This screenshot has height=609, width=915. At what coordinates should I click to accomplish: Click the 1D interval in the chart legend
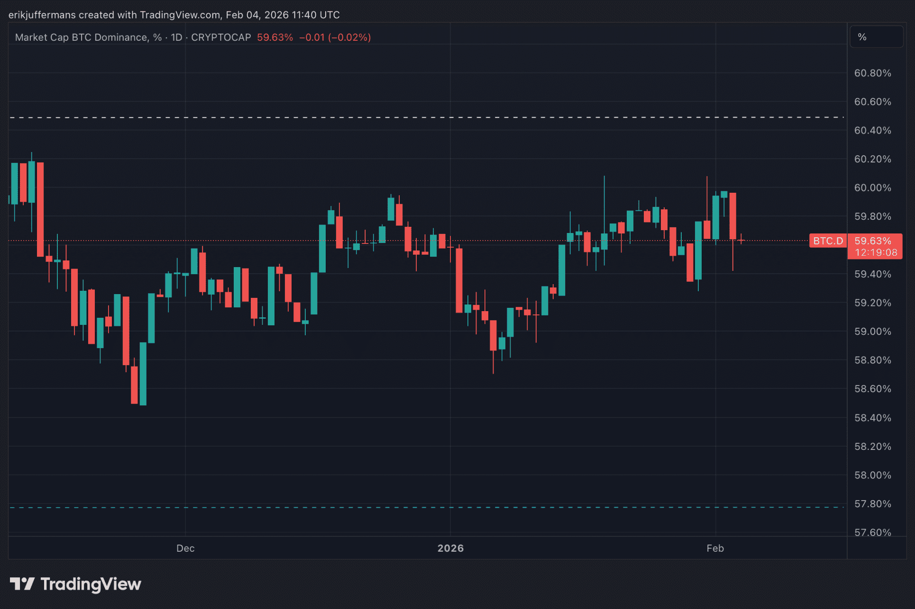point(176,37)
